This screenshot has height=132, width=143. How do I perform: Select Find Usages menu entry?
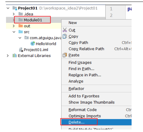click(x=96, y=62)
